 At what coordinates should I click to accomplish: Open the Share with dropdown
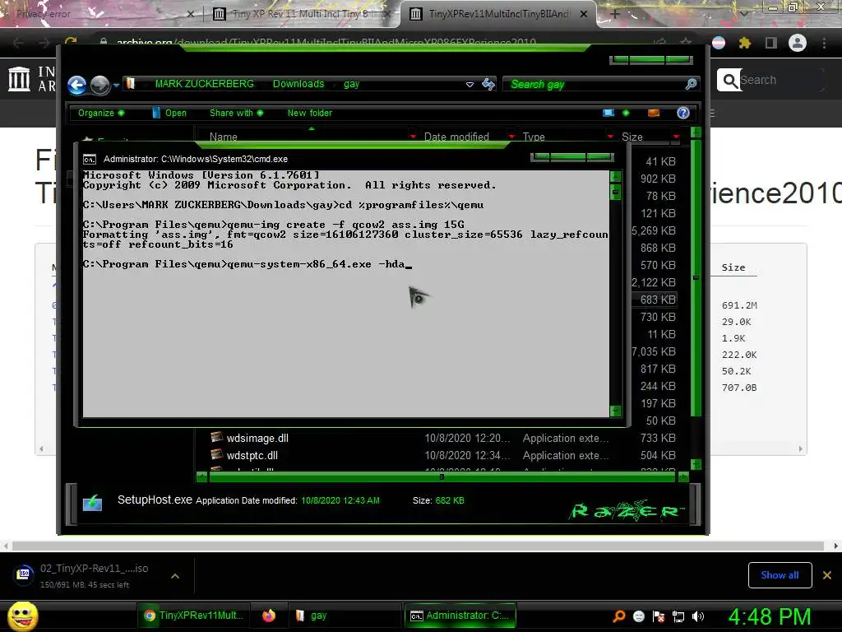(x=236, y=113)
